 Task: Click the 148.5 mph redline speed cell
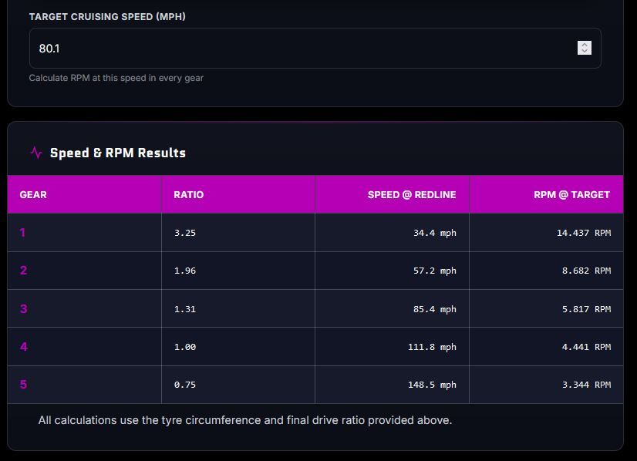point(432,385)
